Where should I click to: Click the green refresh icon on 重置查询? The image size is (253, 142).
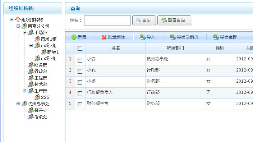pyautogui.click(x=164, y=20)
